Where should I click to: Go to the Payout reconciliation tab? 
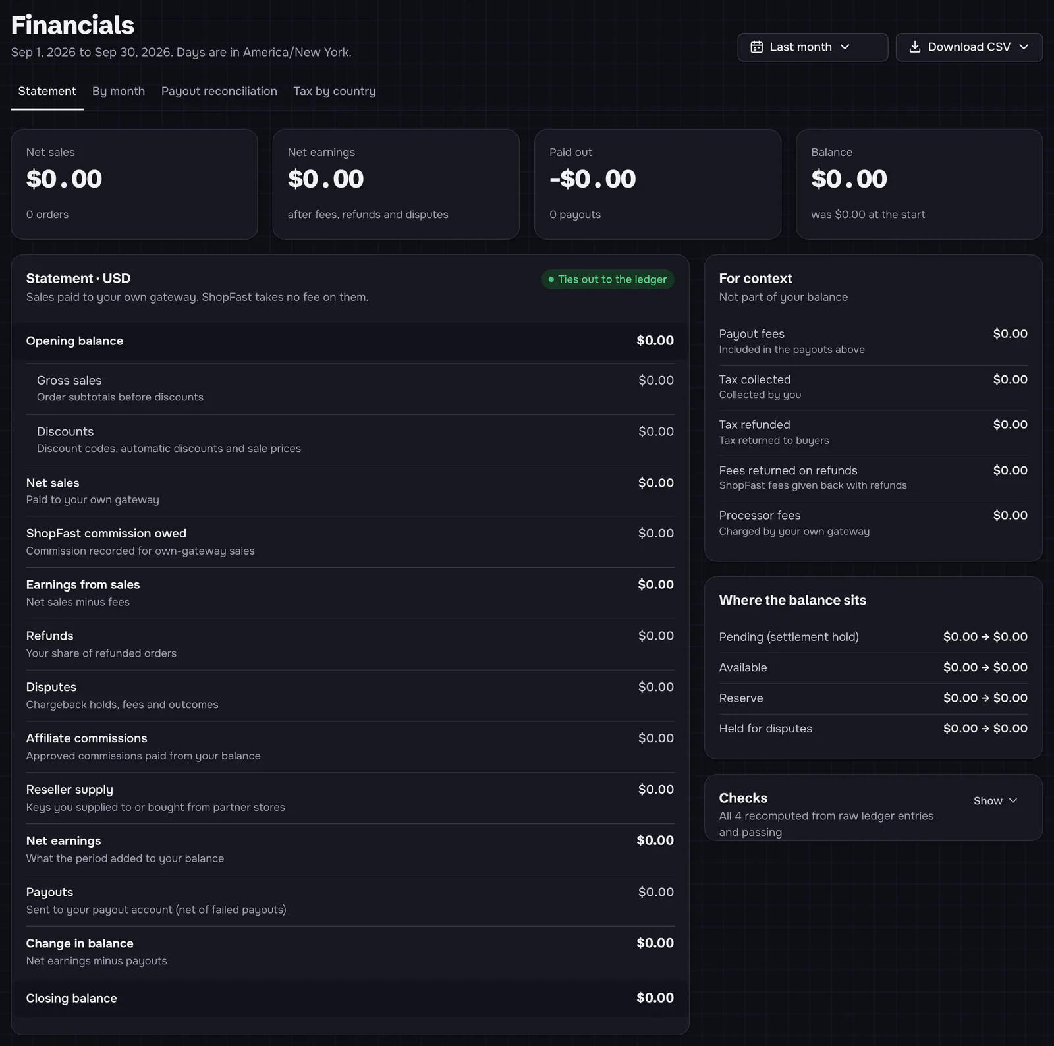click(x=219, y=91)
